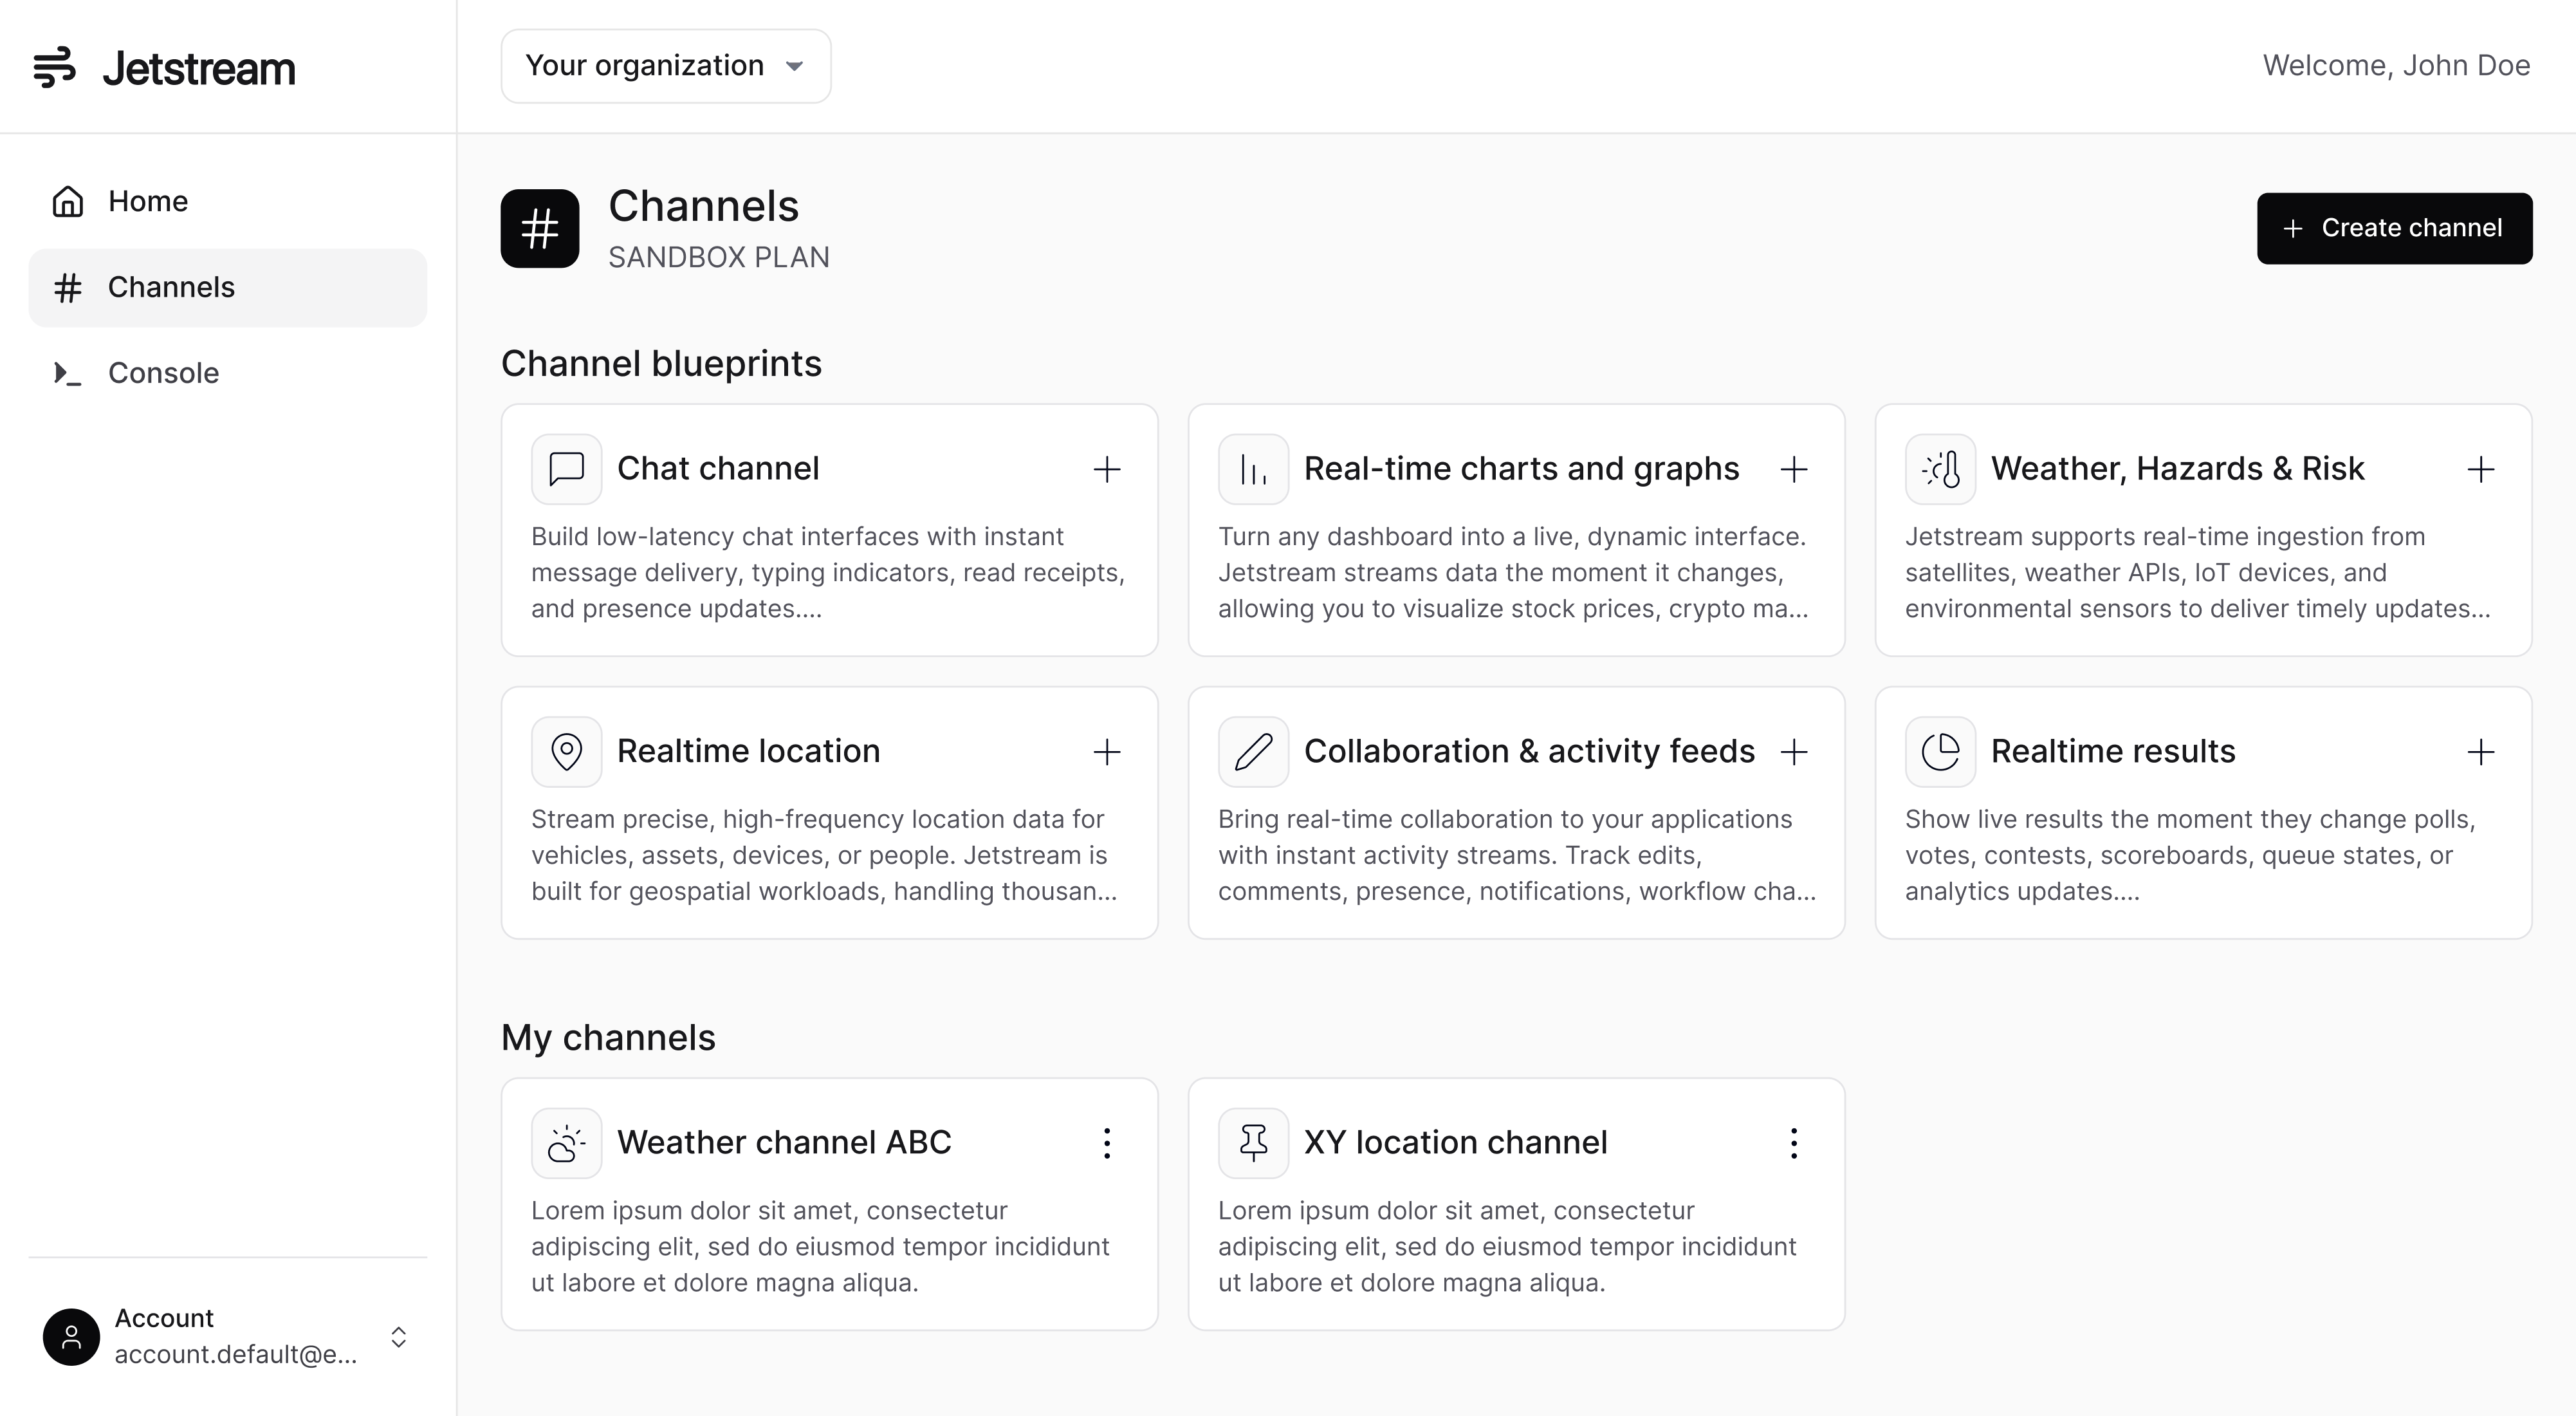Click the Realtime location map pin icon
Image resolution: width=2576 pixels, height=1416 pixels.
567,752
